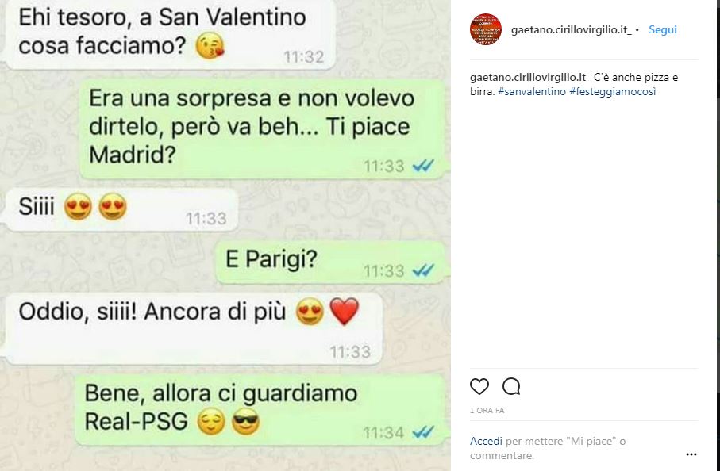The height and width of the screenshot is (471, 720).
Task: Open the #sanvalentino hashtag
Action: pyautogui.click(x=532, y=91)
